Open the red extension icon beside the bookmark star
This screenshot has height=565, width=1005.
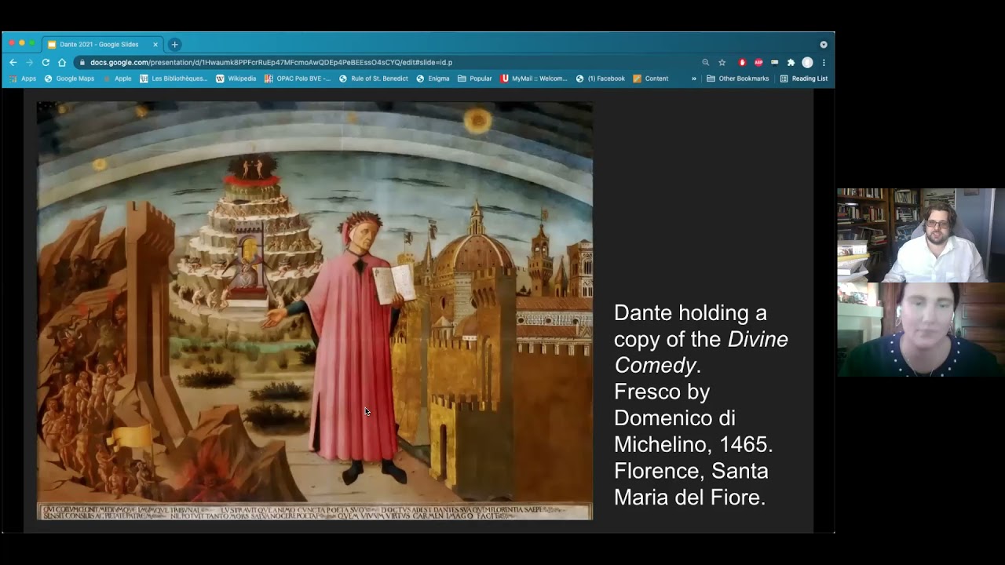pos(742,63)
